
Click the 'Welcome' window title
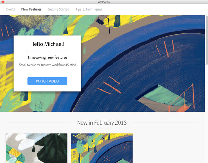[104, 2]
